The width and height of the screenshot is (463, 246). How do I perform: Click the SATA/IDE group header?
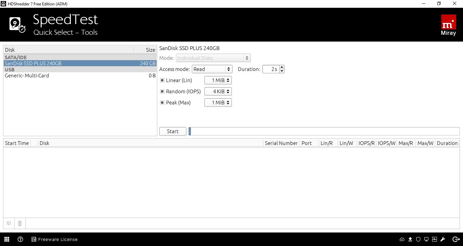pyautogui.click(x=80, y=57)
